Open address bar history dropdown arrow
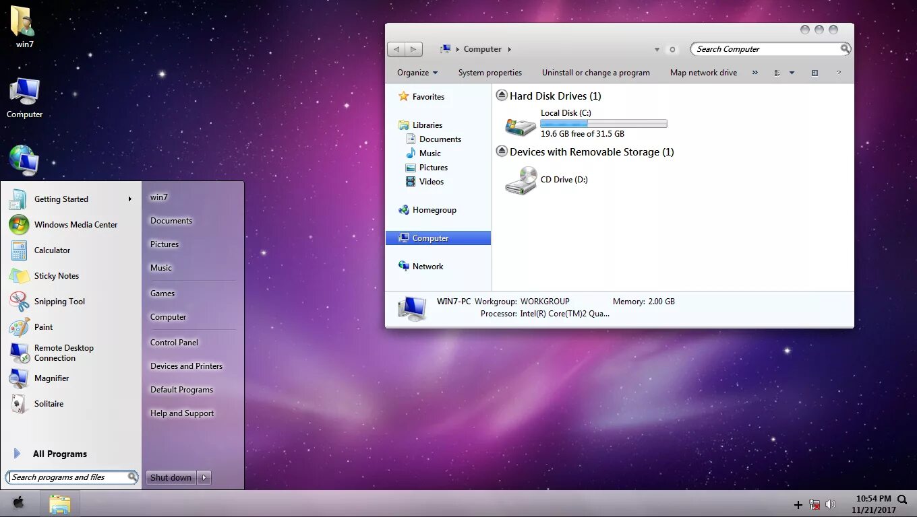The height and width of the screenshot is (517, 917). [657, 49]
